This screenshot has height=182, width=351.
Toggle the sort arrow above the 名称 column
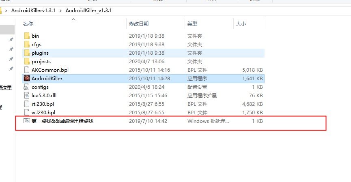click(x=73, y=19)
